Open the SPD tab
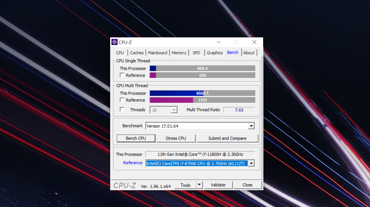Image resolution: width=370 pixels, height=207 pixels. tap(196, 53)
